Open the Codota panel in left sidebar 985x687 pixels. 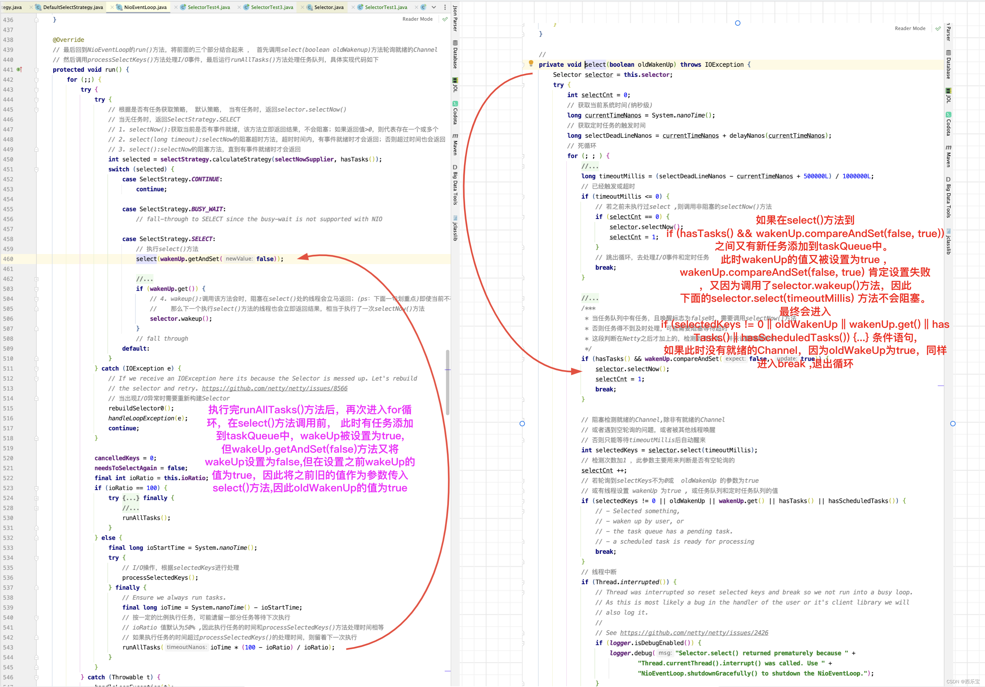pos(455,113)
